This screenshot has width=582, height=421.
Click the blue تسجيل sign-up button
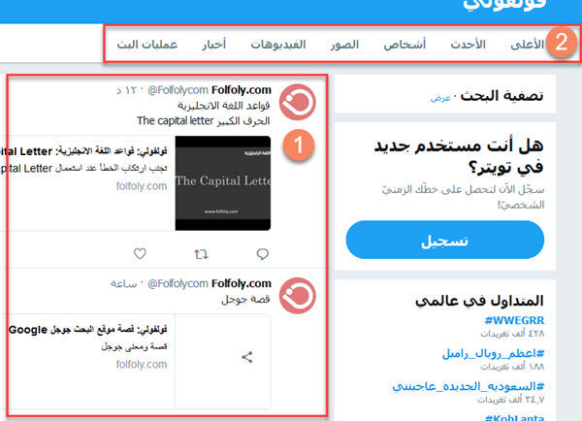click(445, 240)
